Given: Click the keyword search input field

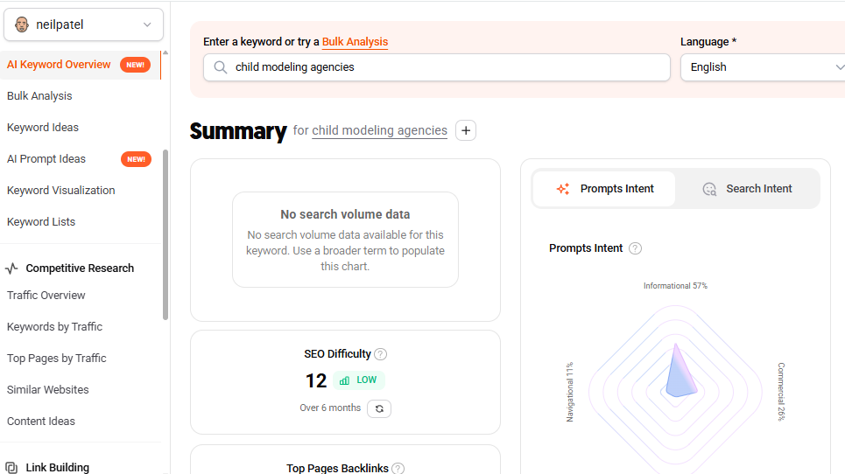Looking at the screenshot, I should 437,67.
